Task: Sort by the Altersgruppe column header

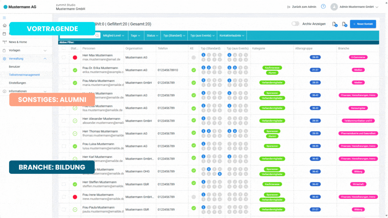Action: click(304, 48)
